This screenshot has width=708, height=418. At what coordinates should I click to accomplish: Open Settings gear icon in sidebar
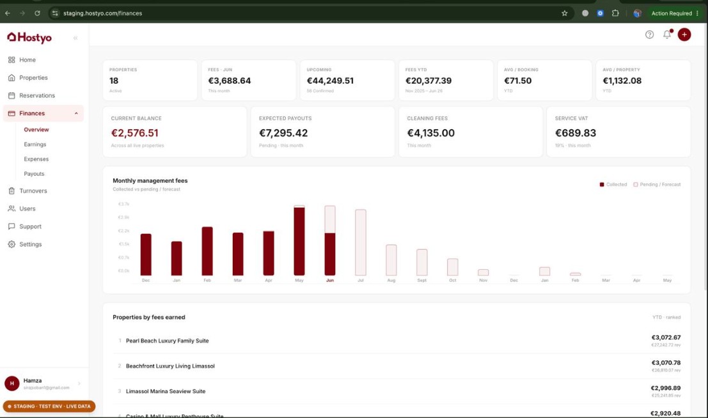pos(12,244)
